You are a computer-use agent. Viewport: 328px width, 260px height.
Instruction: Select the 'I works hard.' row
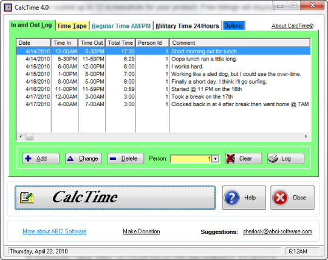pos(163,67)
